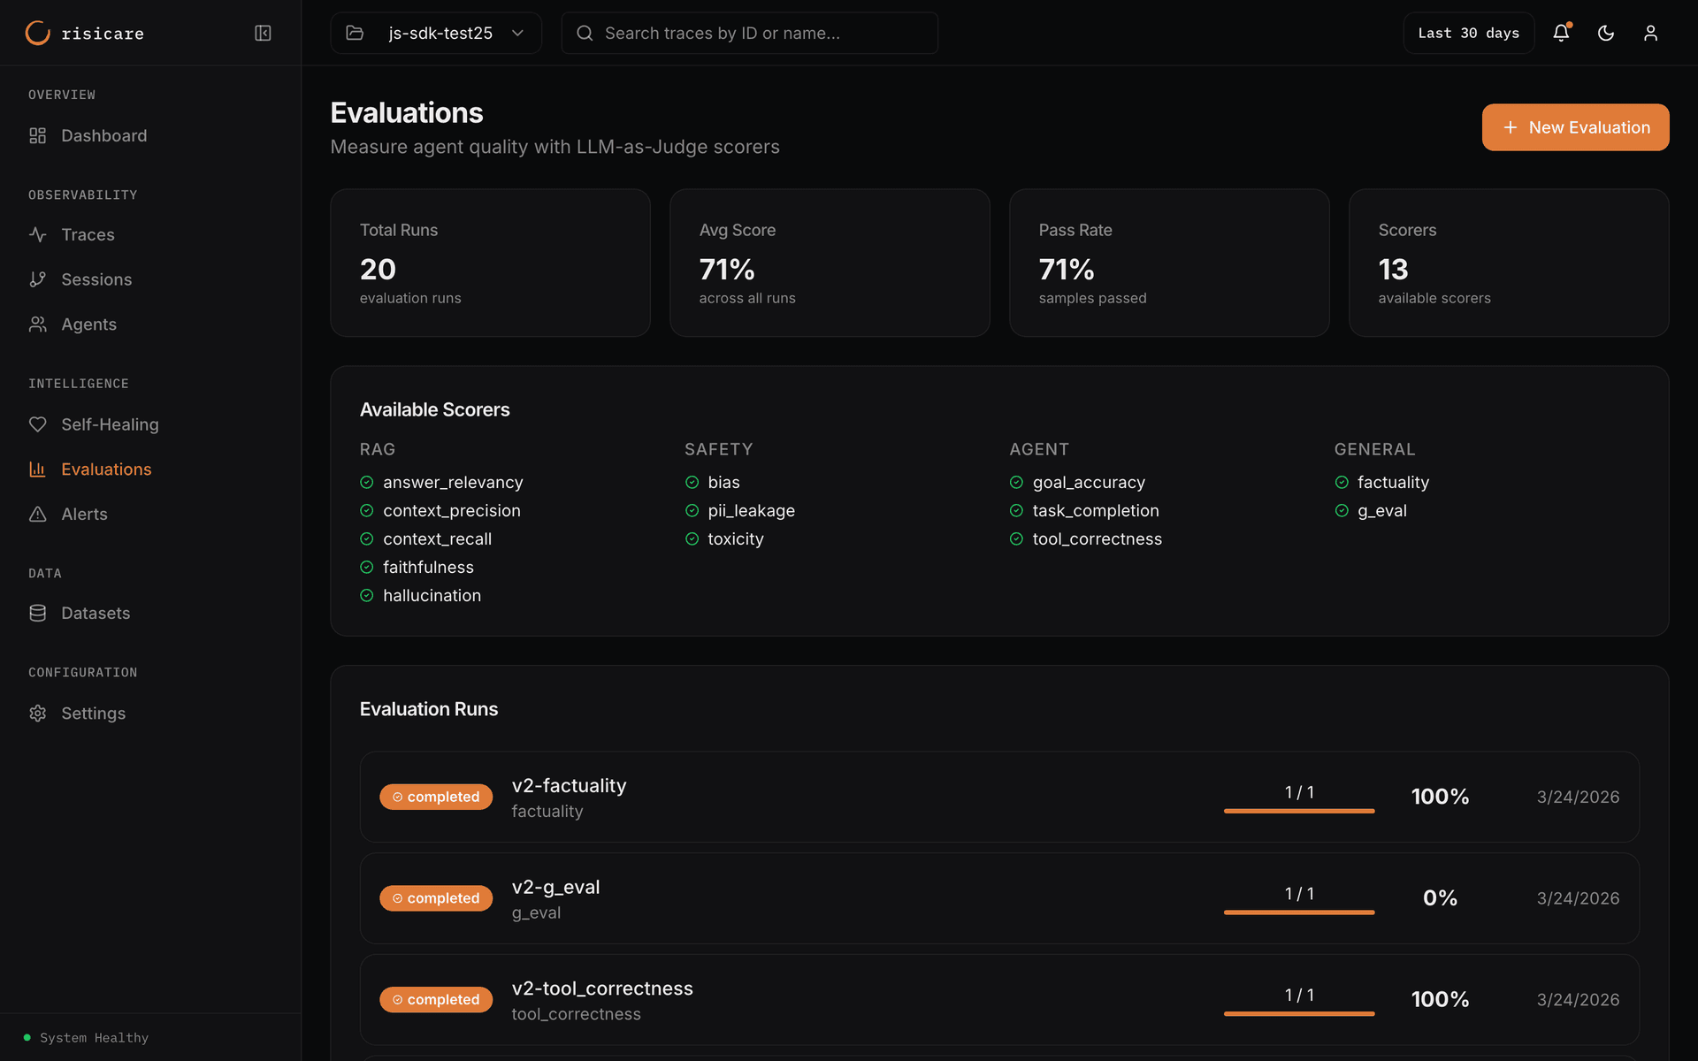Select the Sessions icon in sidebar

[38, 279]
